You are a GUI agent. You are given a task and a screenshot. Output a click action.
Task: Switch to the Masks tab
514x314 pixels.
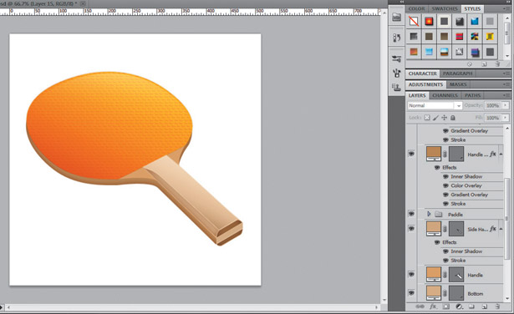458,84
